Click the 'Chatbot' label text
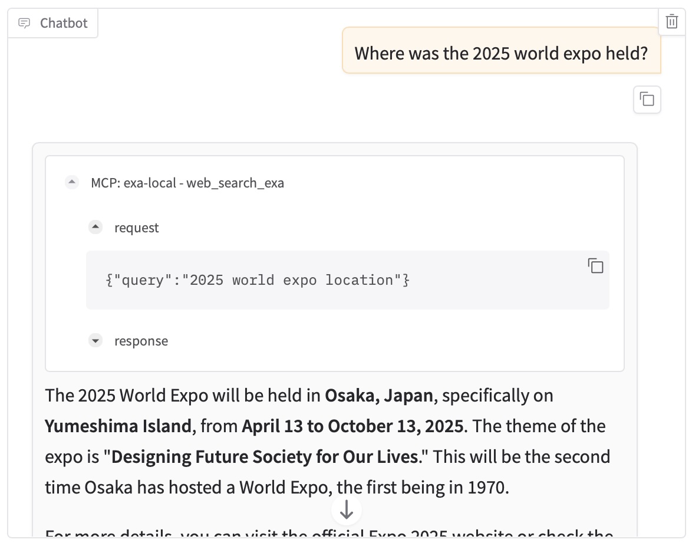This screenshot has height=546, width=692. click(64, 23)
